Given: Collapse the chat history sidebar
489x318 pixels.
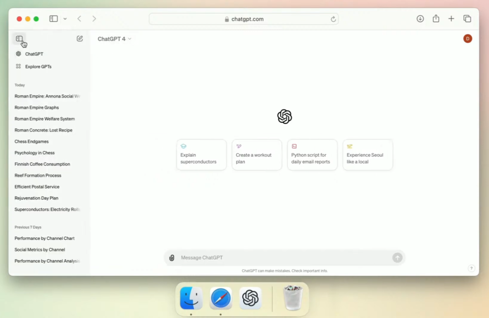Looking at the screenshot, I should 19,39.
